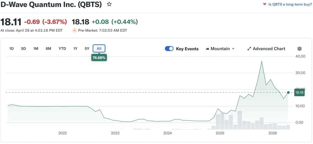
Task: Select the 5D time range
Action: (x=24, y=49)
